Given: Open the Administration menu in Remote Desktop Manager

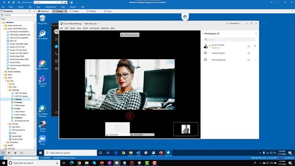Looking at the screenshot, I should point(50,7).
